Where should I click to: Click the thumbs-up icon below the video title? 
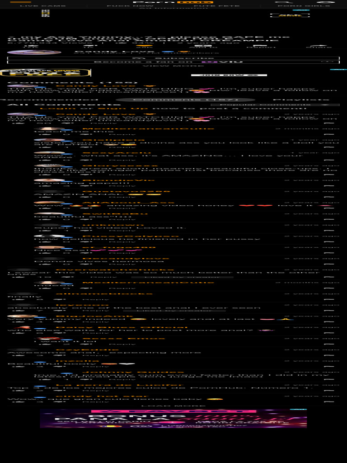28,46
